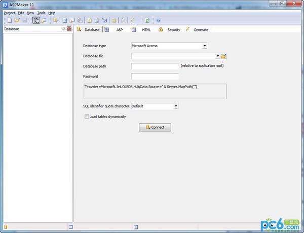Browse for database file with folder icon
This screenshot has width=304, height=233.
pos(223,56)
